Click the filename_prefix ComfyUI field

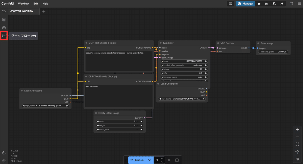273,52
